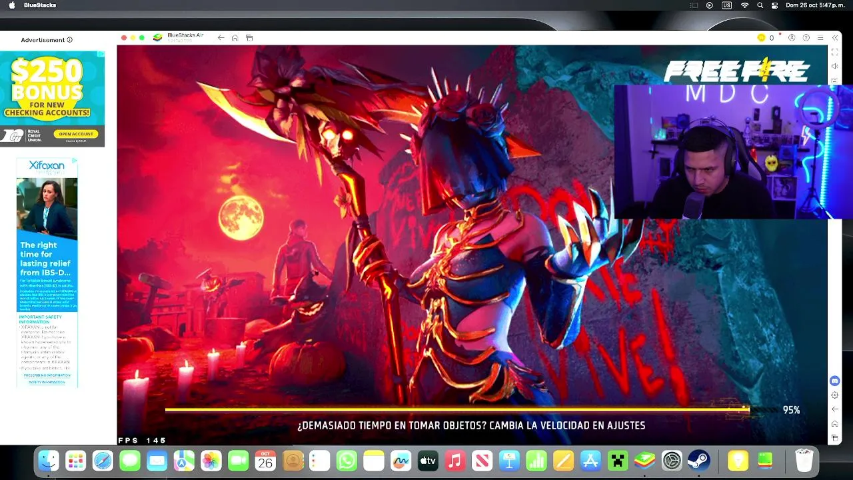Click the recent apps icon in sidebar bottom
Image resolution: width=853 pixels, height=480 pixels.
point(835,438)
